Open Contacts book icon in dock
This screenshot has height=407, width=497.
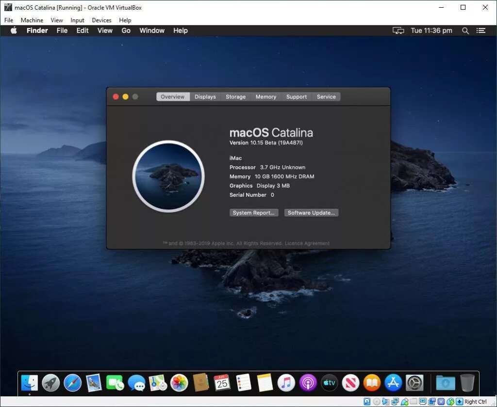[x=200, y=383]
